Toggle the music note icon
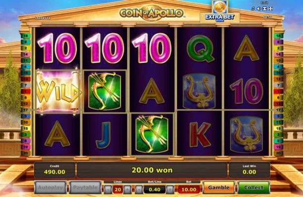The image size is (303, 197). (x=253, y=9)
